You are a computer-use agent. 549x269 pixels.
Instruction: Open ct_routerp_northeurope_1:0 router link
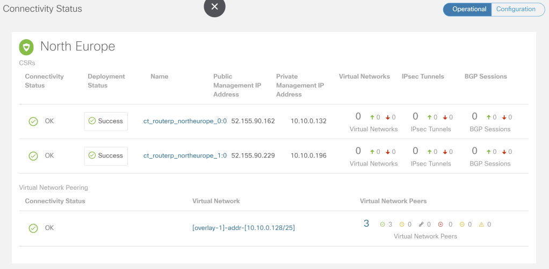click(x=185, y=156)
